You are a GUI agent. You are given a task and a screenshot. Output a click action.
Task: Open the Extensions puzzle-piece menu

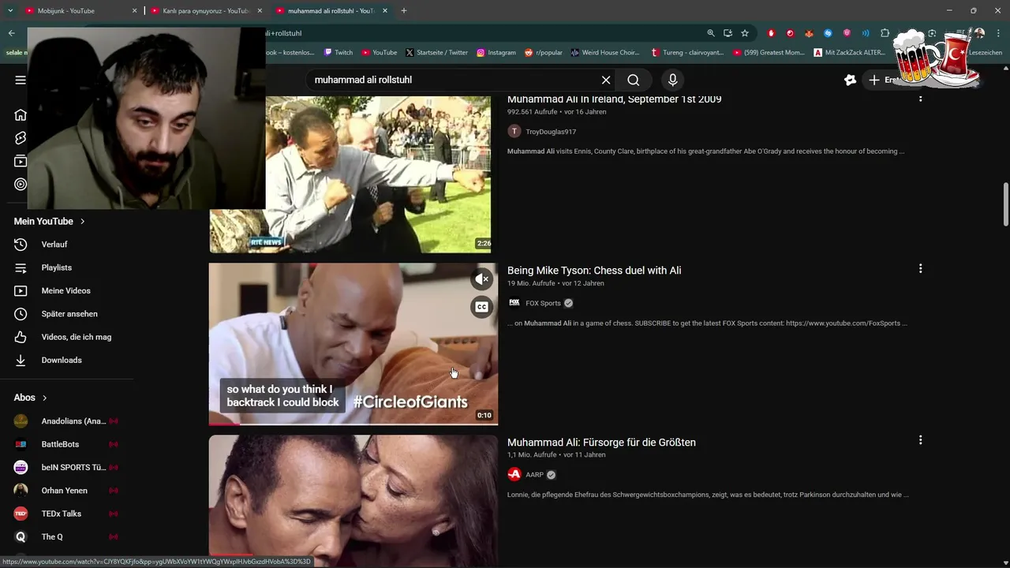(x=885, y=33)
